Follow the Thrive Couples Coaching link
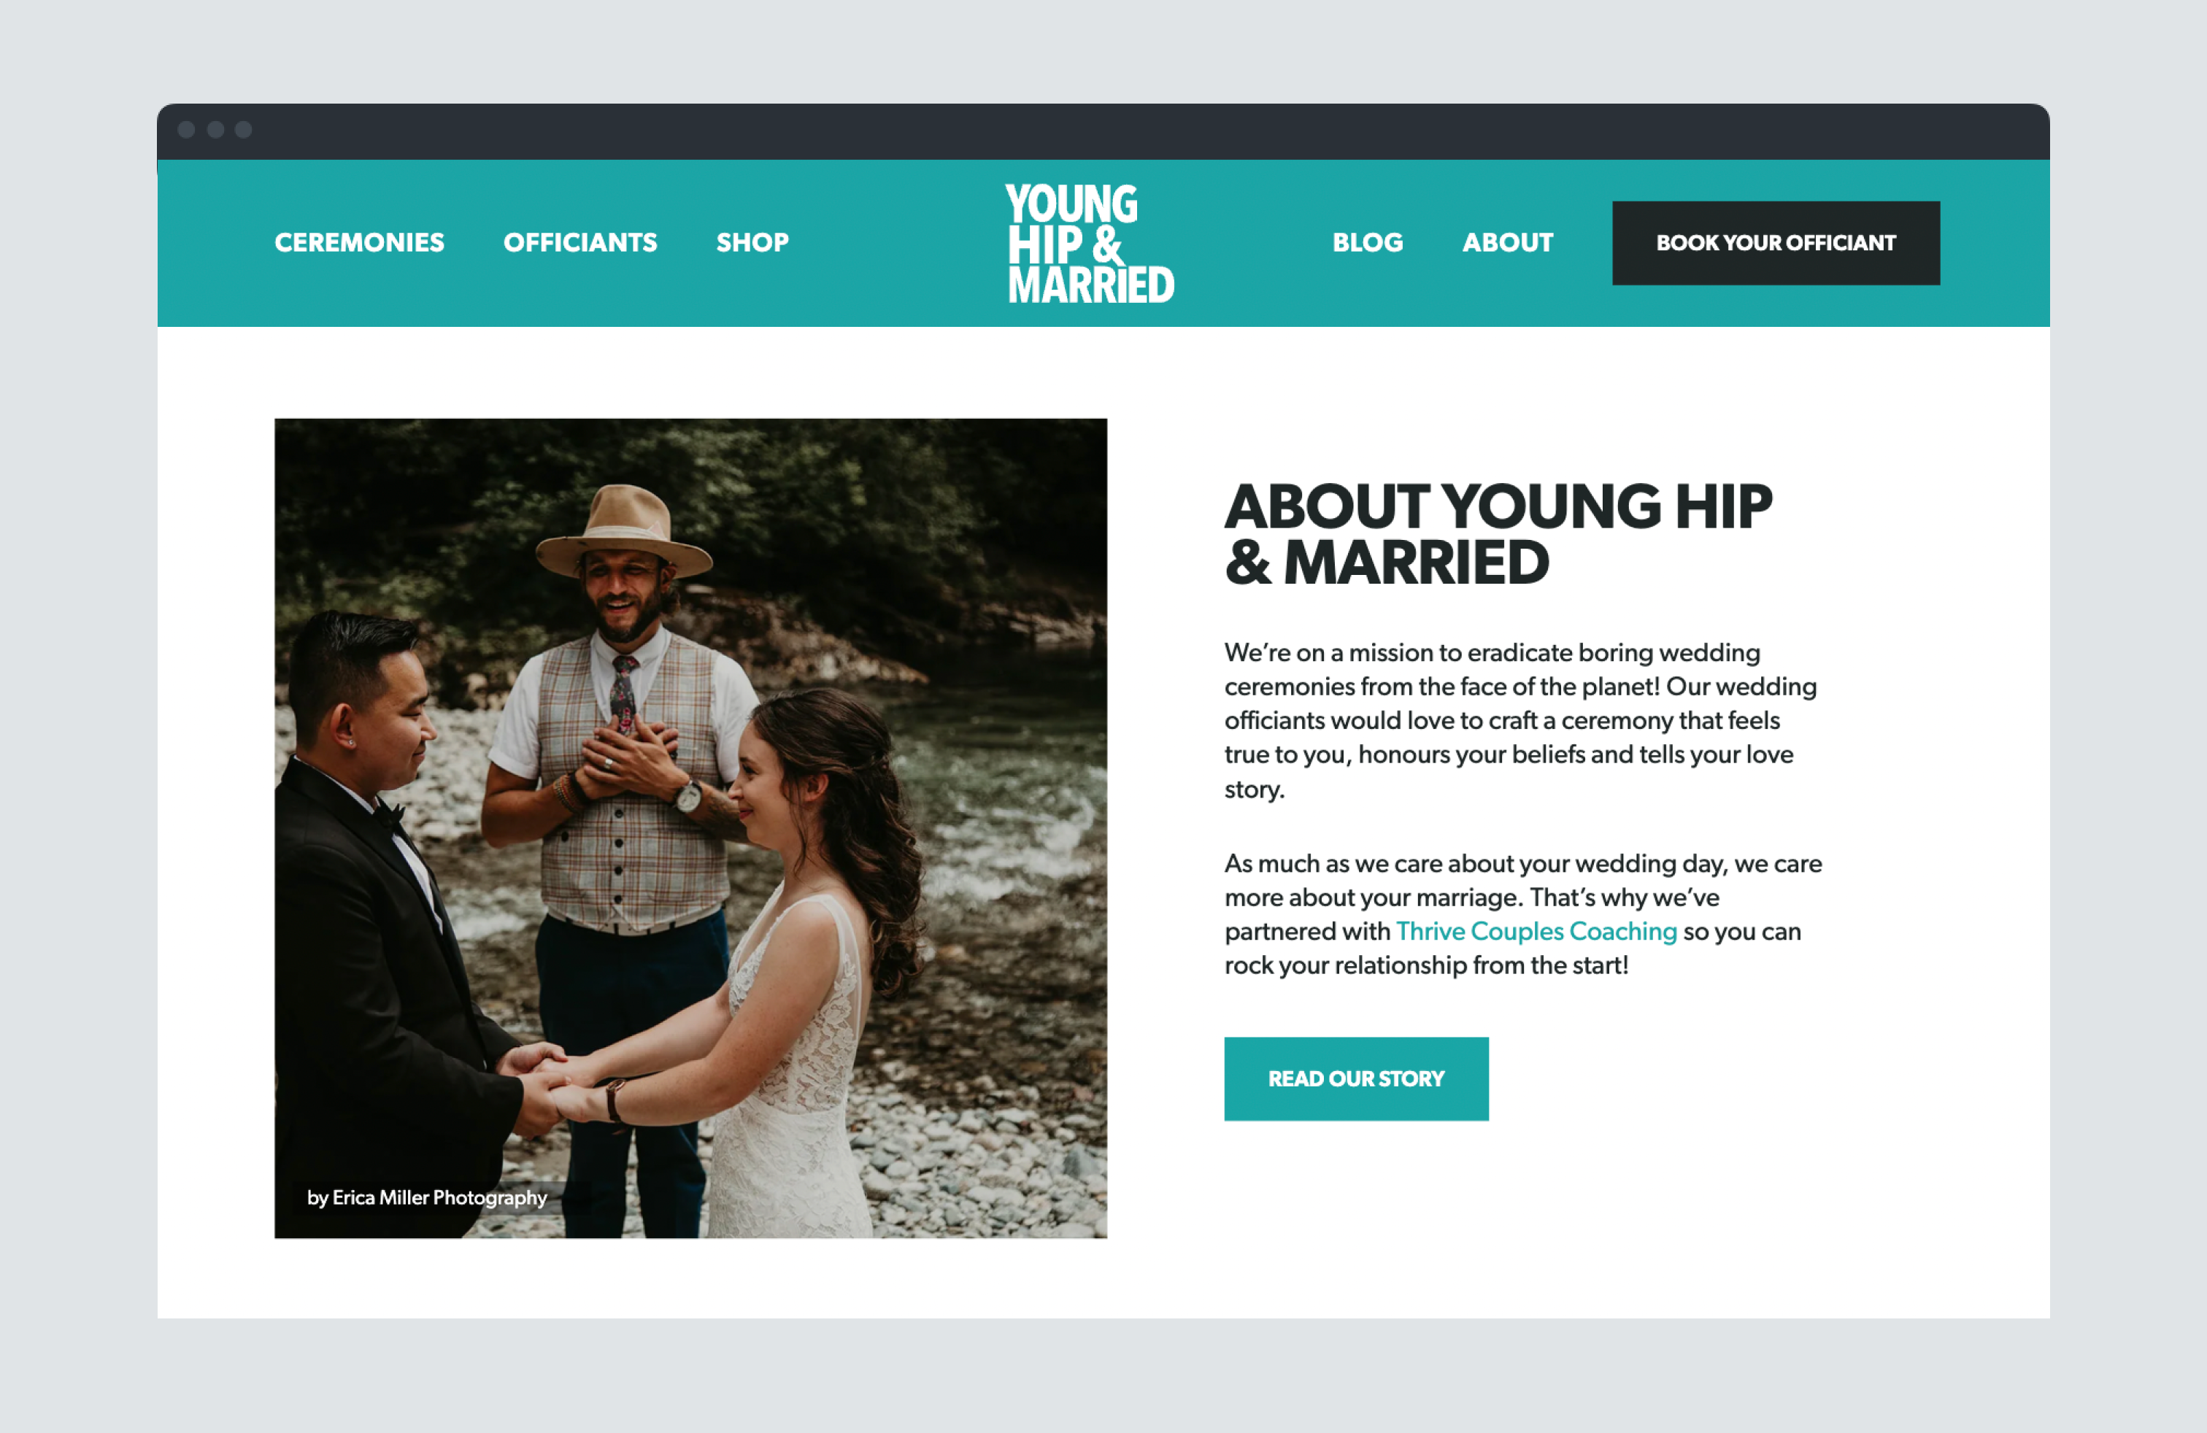Screen dimensions: 2207x1433 tap(1536, 930)
